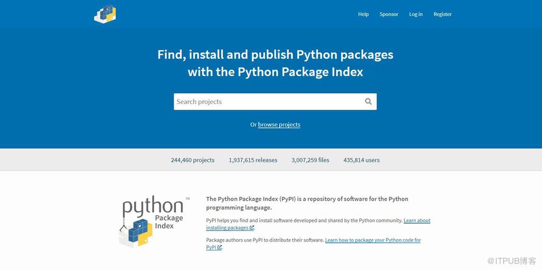
Task: Open the Sponsor page
Action: [389, 14]
